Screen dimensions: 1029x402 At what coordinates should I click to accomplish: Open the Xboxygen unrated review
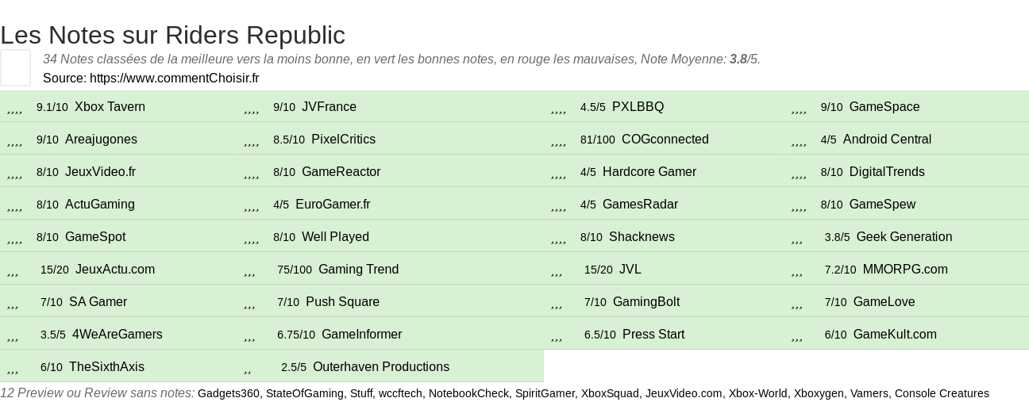pos(818,393)
